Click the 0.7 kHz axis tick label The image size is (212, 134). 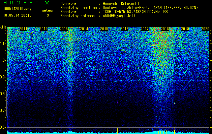coord(3,111)
